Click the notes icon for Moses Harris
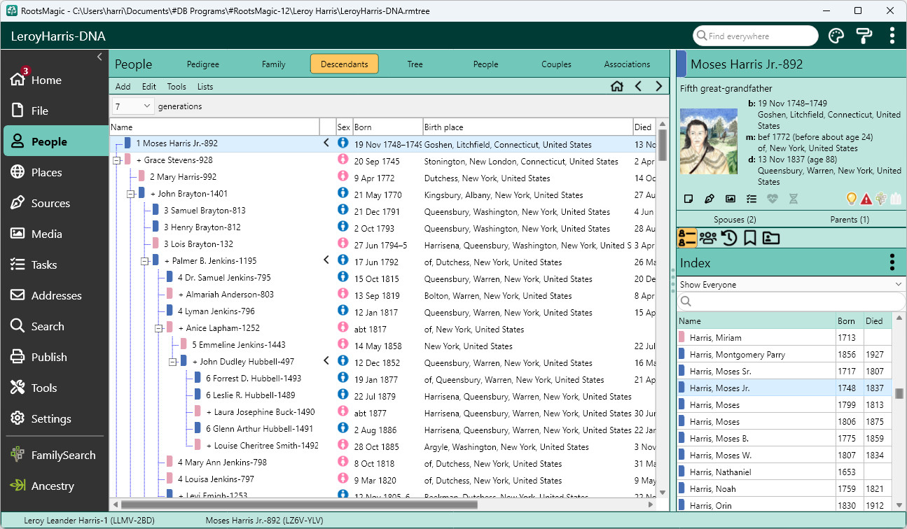Viewport: 907px width, 529px height. [688, 199]
